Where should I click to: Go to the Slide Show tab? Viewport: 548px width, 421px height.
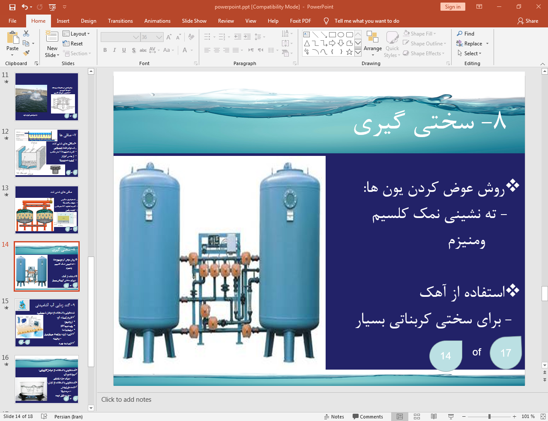tap(194, 21)
